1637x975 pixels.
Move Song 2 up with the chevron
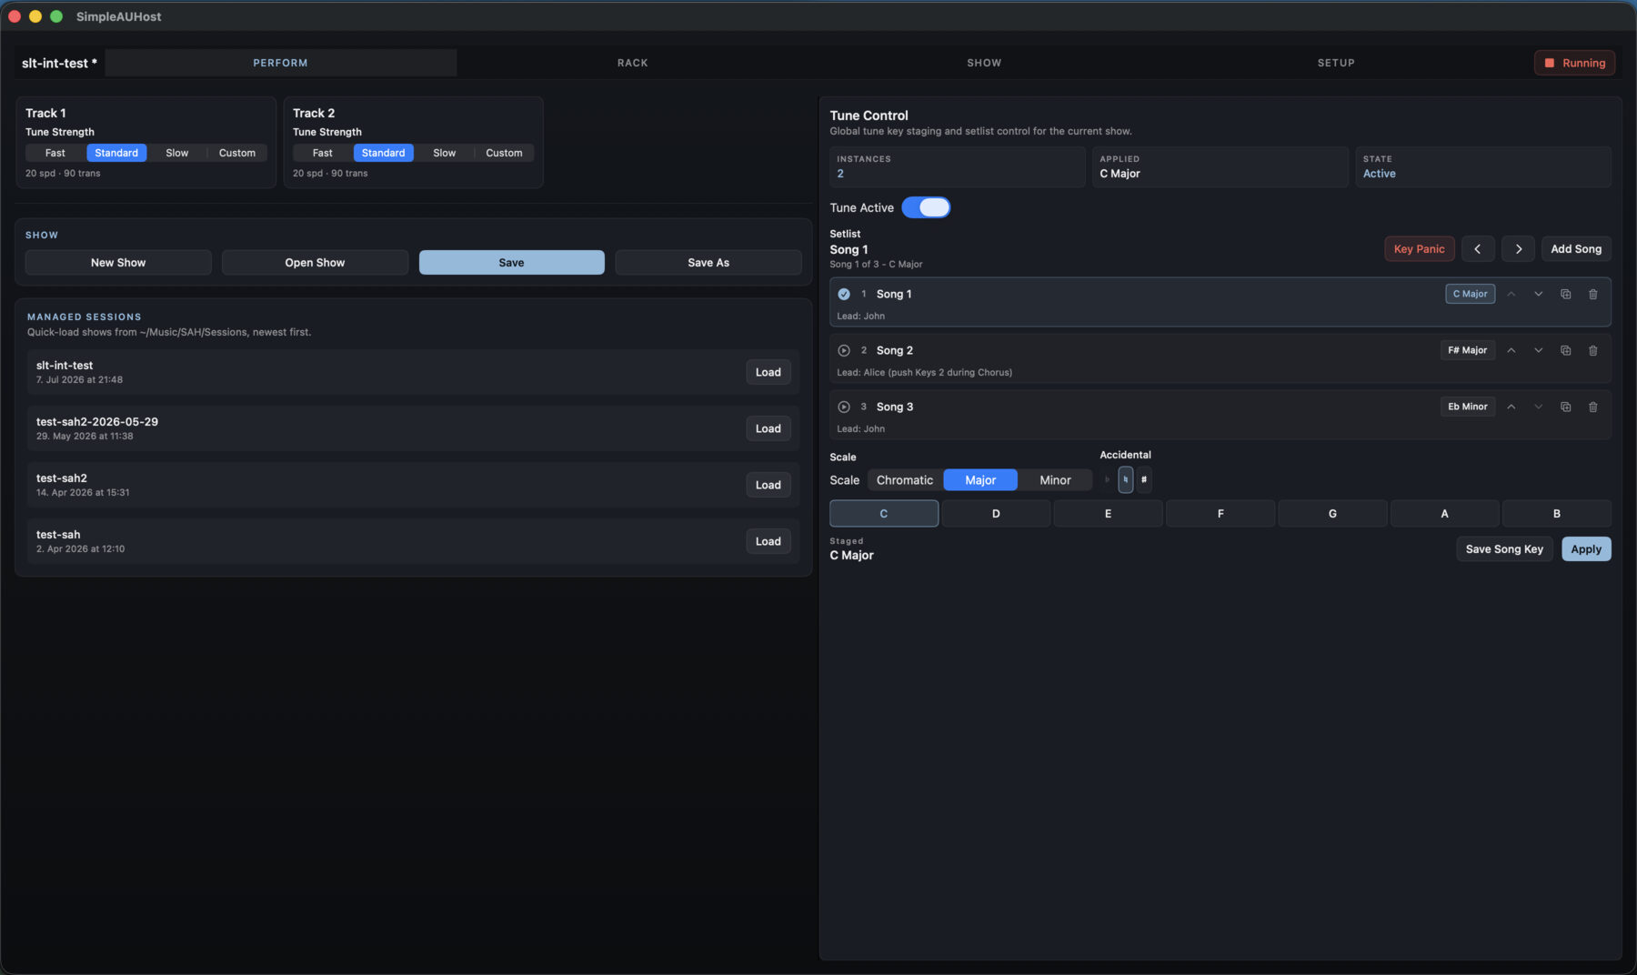pyautogui.click(x=1511, y=350)
